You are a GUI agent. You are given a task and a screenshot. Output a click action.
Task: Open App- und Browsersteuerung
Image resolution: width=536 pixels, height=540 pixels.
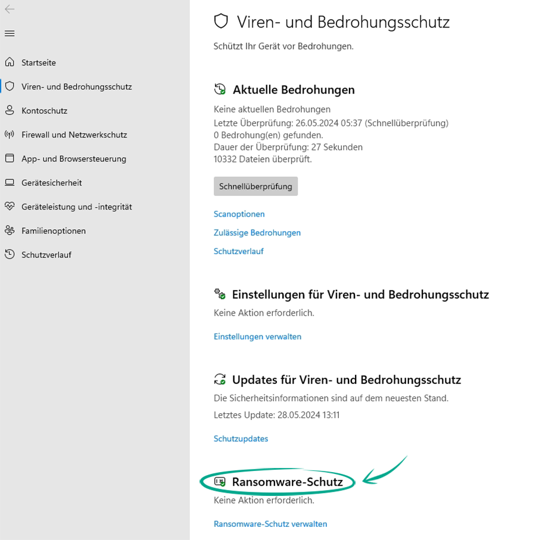coord(74,159)
